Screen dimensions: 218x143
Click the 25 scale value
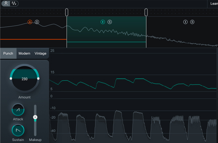pyautogui.click(x=52, y=51)
